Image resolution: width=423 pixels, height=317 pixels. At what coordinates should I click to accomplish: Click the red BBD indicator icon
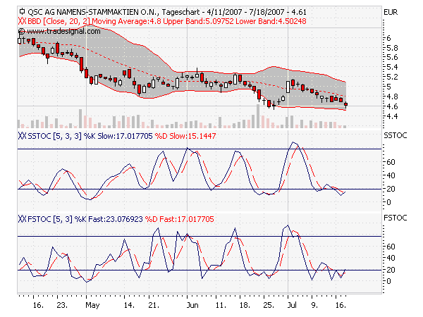(x=22, y=21)
